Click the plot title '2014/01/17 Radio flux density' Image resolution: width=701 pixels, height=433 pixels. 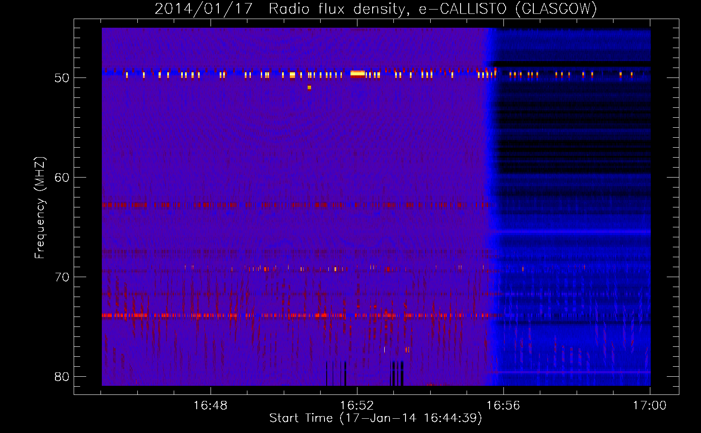click(x=283, y=9)
